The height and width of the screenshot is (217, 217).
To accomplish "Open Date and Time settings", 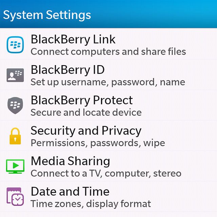I will coord(108,197).
